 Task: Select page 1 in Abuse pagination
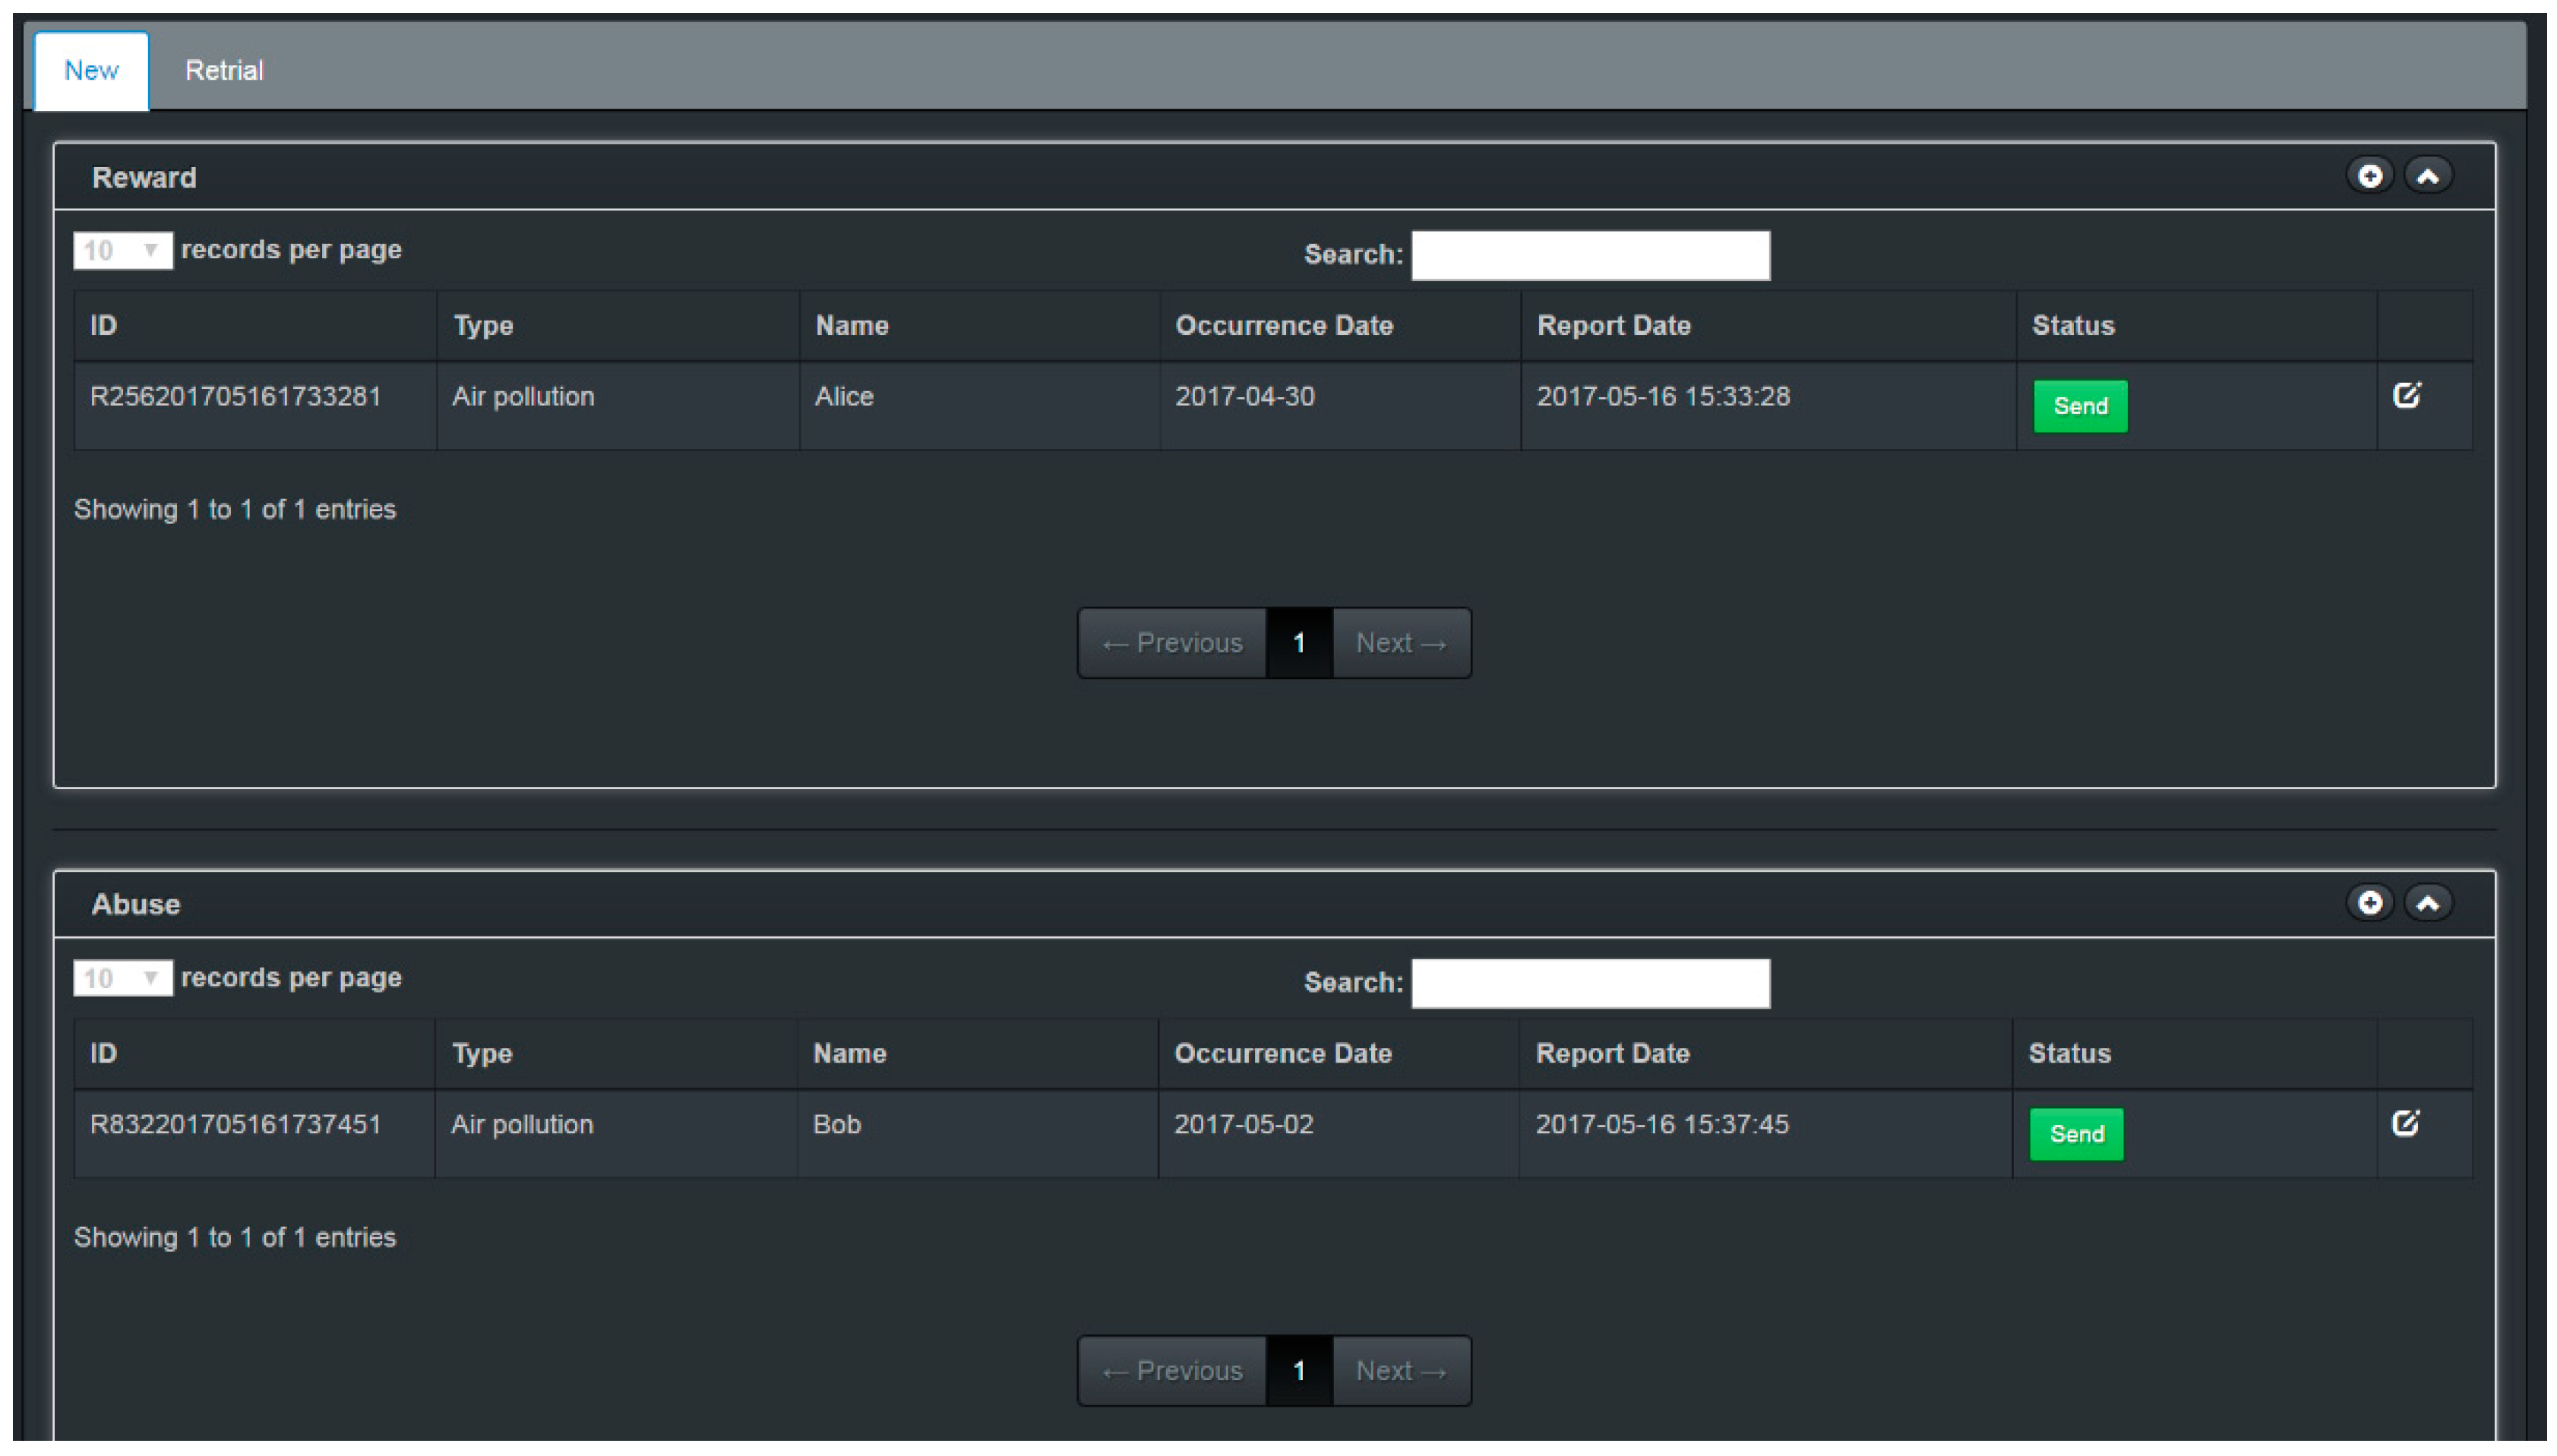(1298, 1371)
